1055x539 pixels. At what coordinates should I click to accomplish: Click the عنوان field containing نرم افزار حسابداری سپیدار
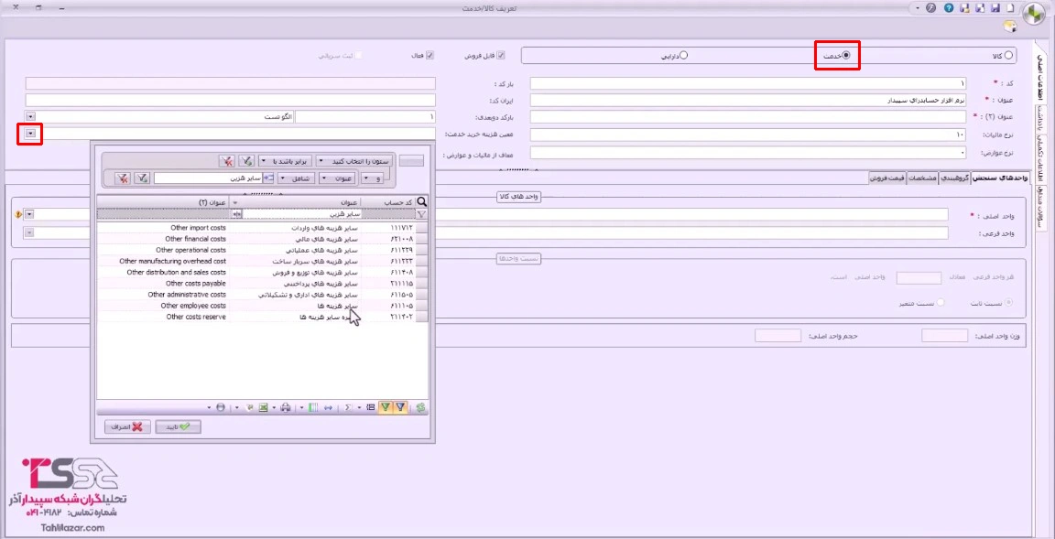click(x=748, y=100)
